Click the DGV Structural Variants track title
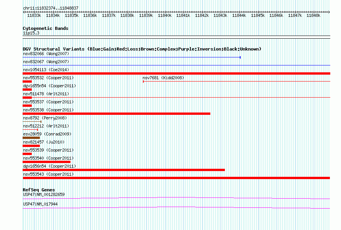341x230 pixels. 142,49
